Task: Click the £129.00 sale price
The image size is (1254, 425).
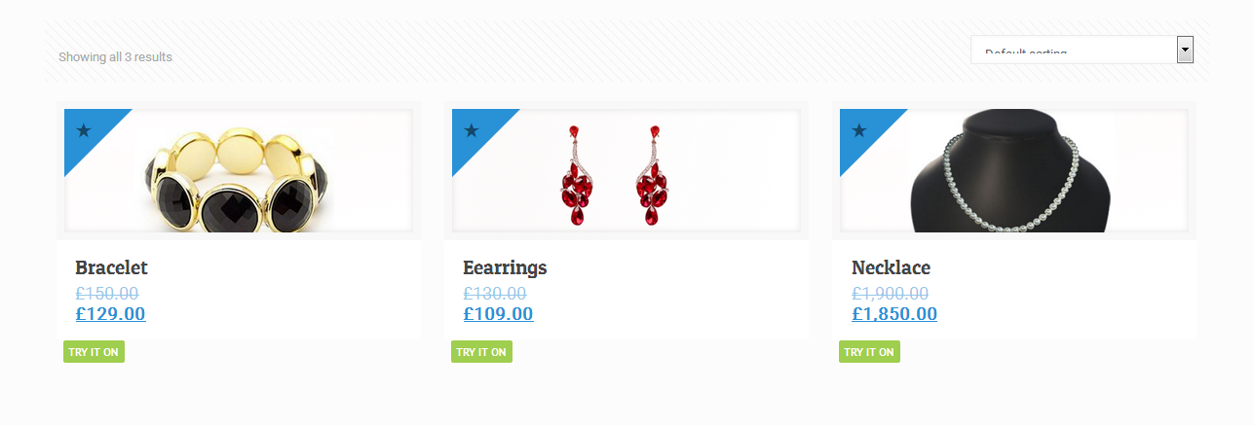Action: click(x=110, y=314)
